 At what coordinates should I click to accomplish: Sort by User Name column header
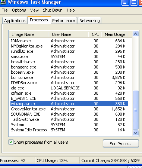68,34
